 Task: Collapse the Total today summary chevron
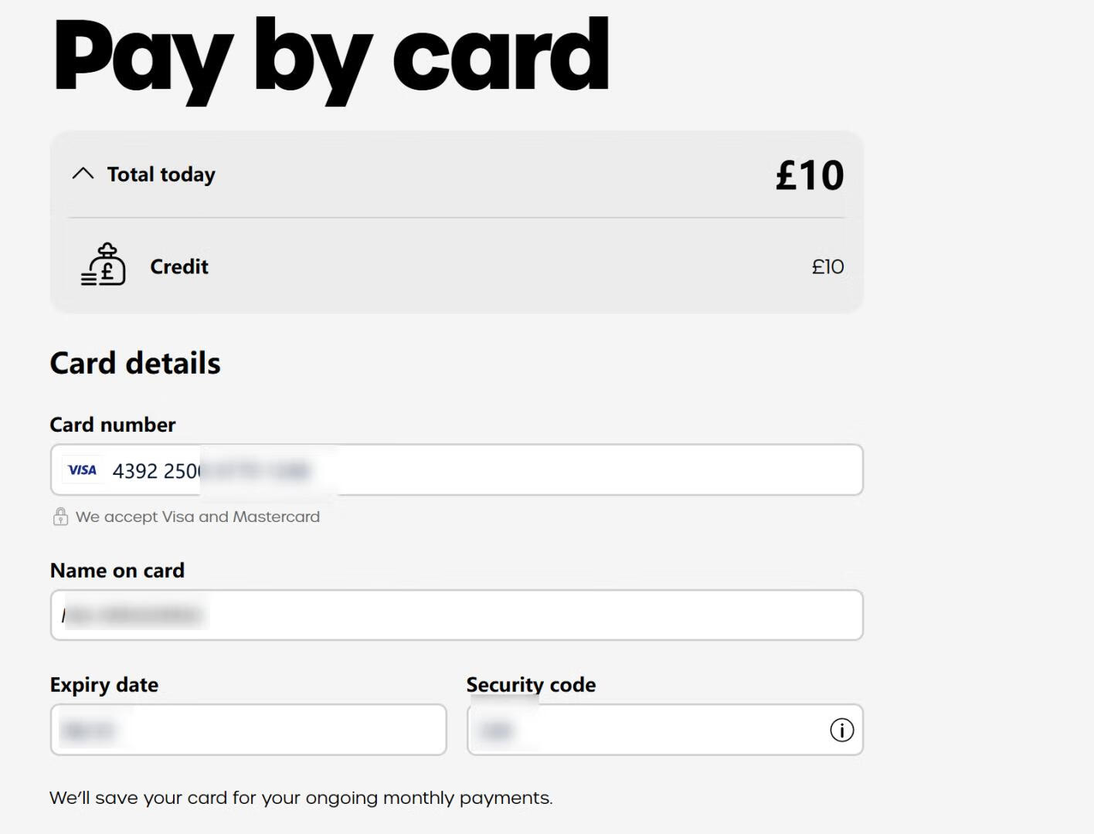(83, 174)
